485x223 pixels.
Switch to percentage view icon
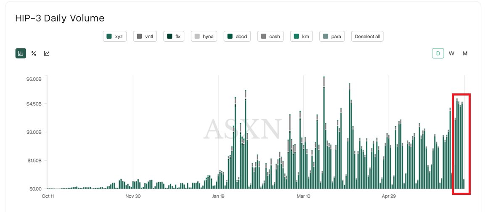[x=34, y=53]
